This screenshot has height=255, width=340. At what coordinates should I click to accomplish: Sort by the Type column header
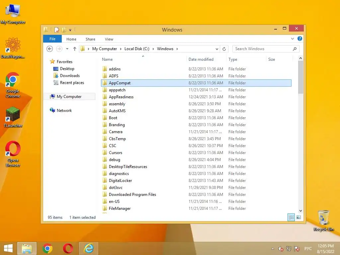coord(233,59)
